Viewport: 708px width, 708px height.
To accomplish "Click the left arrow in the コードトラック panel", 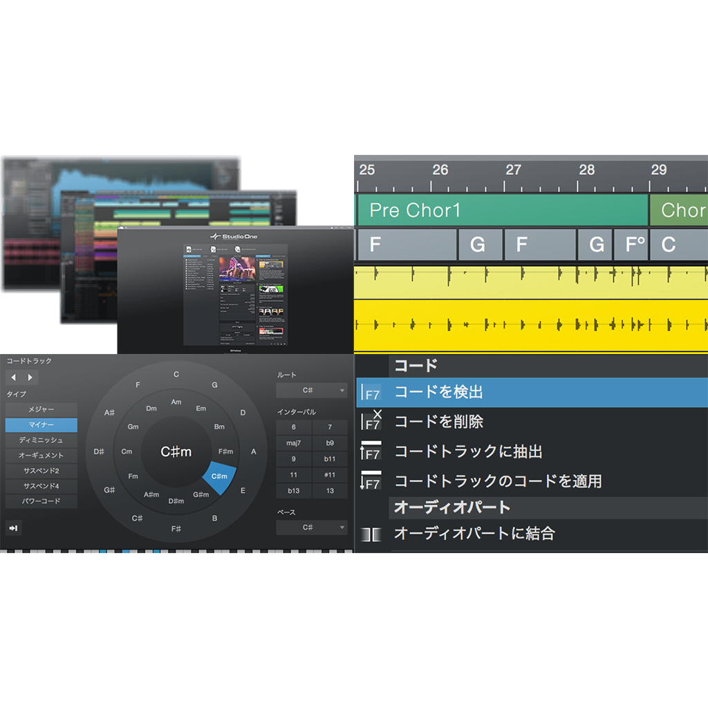I will pyautogui.click(x=12, y=377).
